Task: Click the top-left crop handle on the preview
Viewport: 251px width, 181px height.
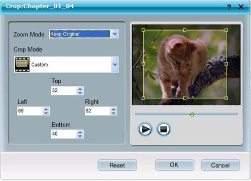Action: pos(144,30)
